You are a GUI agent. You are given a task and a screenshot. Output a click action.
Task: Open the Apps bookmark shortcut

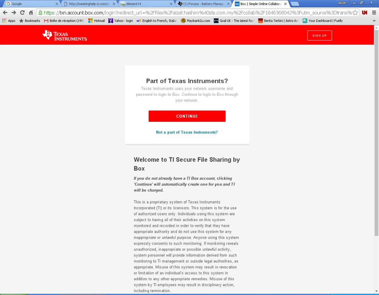point(9,21)
